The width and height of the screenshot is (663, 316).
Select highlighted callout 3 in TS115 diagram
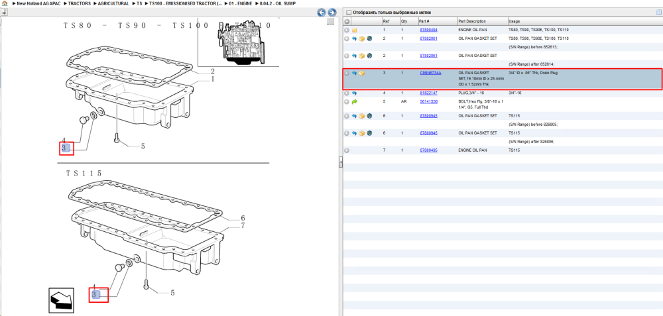97,294
